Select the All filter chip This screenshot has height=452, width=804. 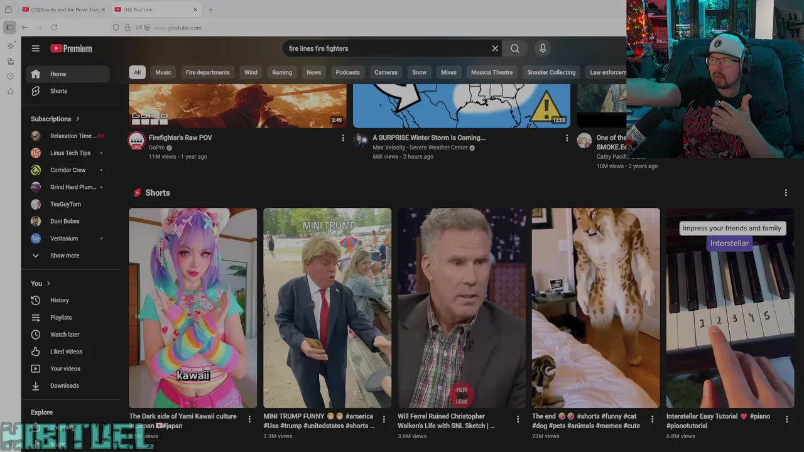point(137,72)
